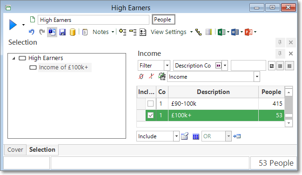Toggle the lock icon button in toolbar
The width and height of the screenshot is (302, 175).
[x=52, y=32]
